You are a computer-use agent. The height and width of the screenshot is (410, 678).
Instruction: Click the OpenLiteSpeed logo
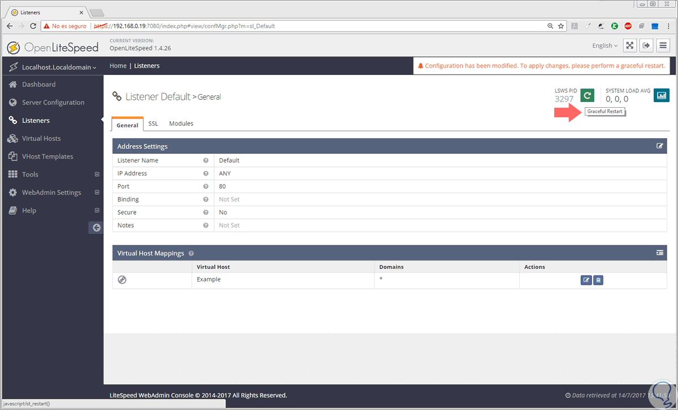(53, 47)
